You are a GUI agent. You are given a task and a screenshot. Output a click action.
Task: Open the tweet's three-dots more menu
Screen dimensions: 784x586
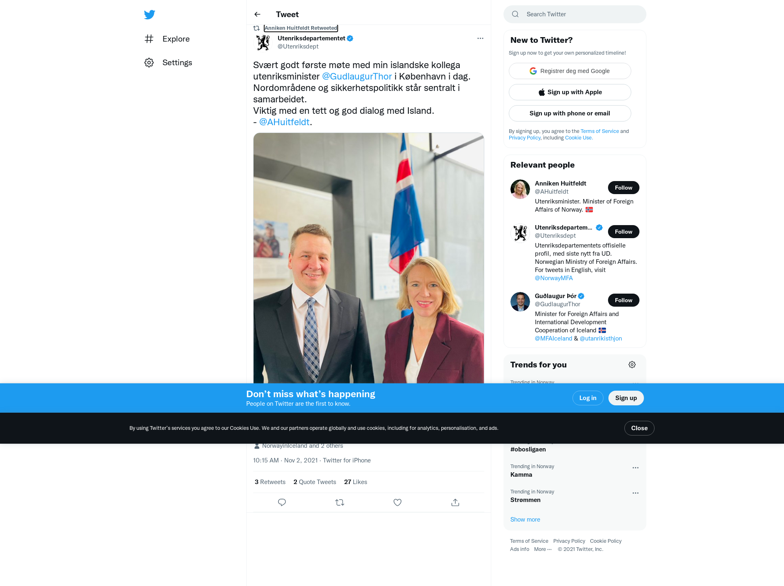pos(480,38)
